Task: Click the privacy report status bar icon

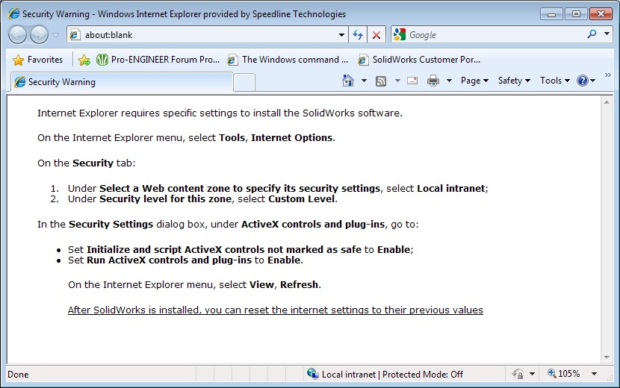Action: 518,374
